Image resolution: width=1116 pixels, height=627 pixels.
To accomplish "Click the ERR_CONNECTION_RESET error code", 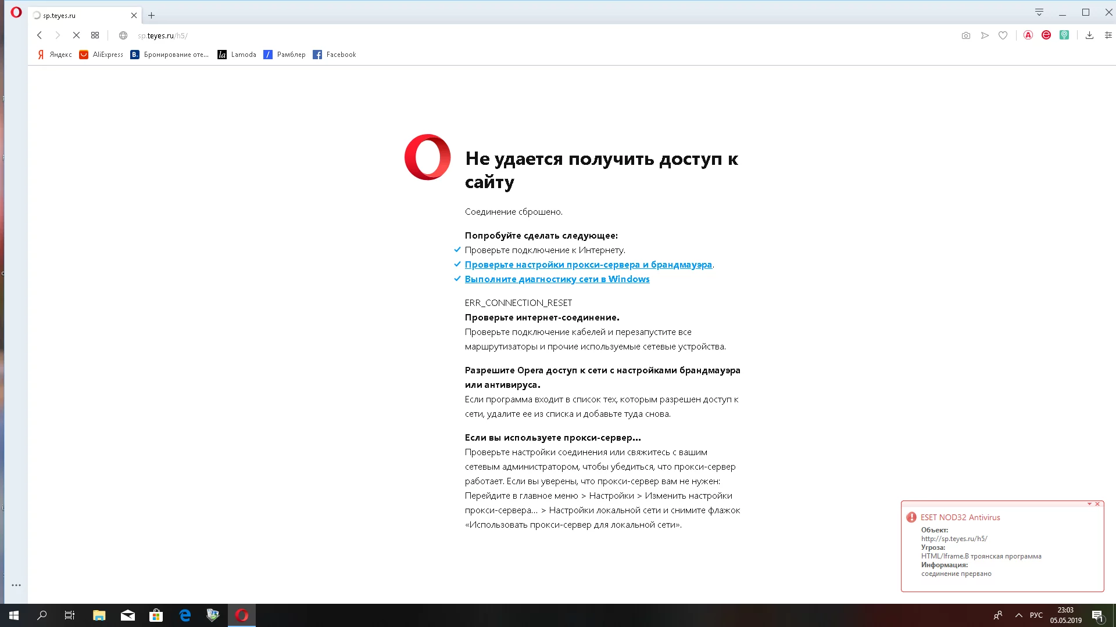I will pos(518,303).
